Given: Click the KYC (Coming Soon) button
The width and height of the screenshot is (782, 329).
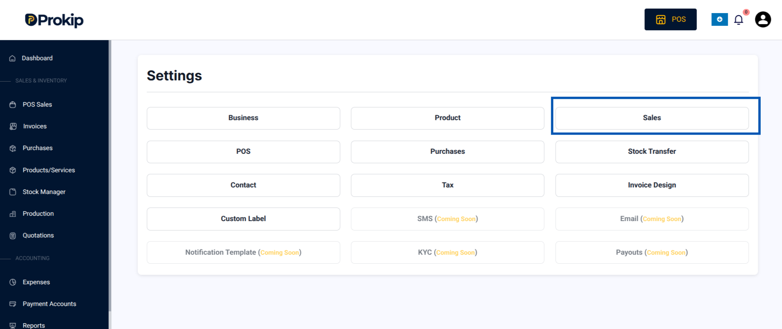Looking at the screenshot, I should coord(447,253).
